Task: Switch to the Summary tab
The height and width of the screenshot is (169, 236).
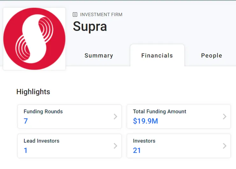Action: [99, 55]
